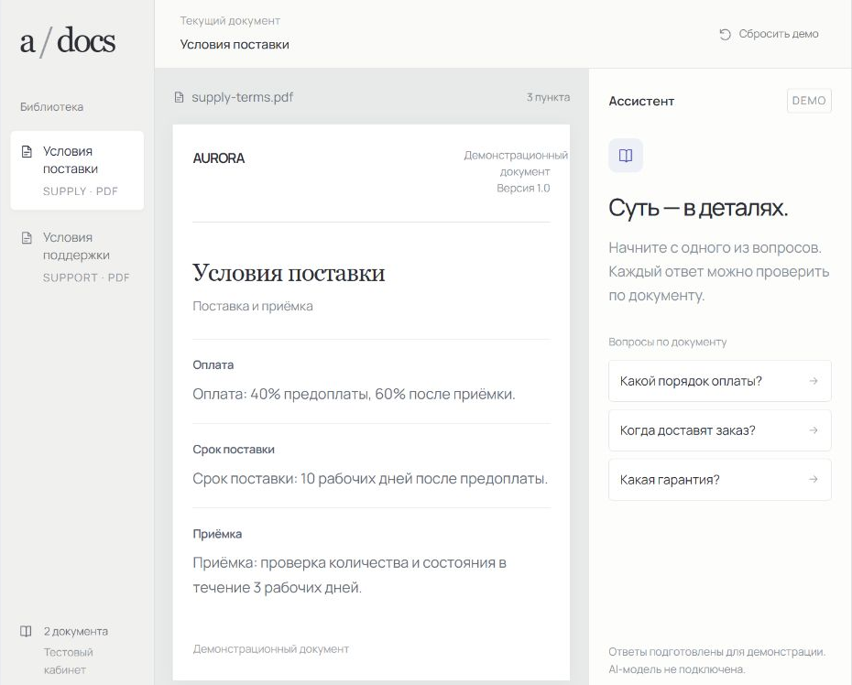Ask Какая гарантия?
Viewport: 852px width, 685px height.
(719, 480)
